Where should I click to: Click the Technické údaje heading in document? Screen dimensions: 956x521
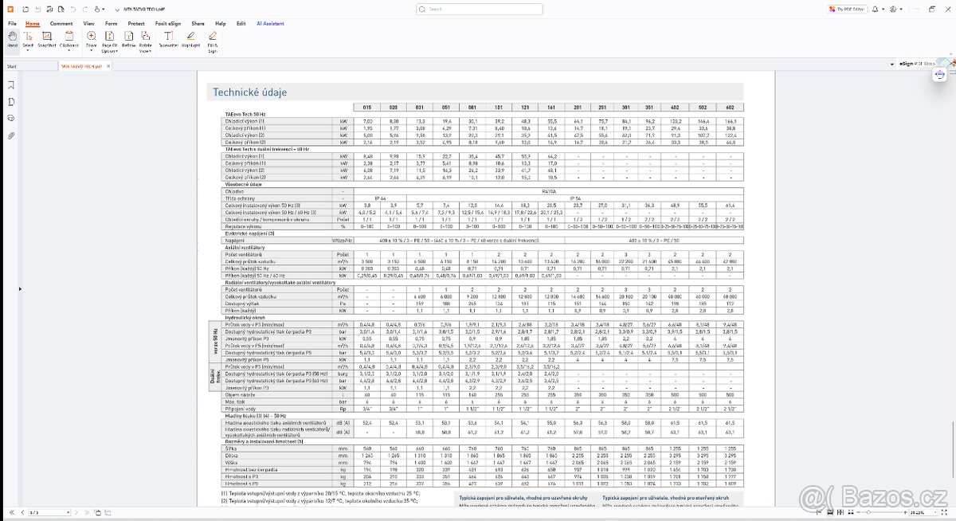[x=250, y=92]
